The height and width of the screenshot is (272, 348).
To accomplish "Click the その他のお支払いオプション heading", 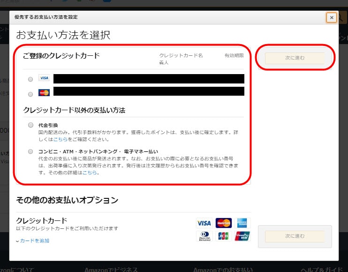I will coord(67,200).
